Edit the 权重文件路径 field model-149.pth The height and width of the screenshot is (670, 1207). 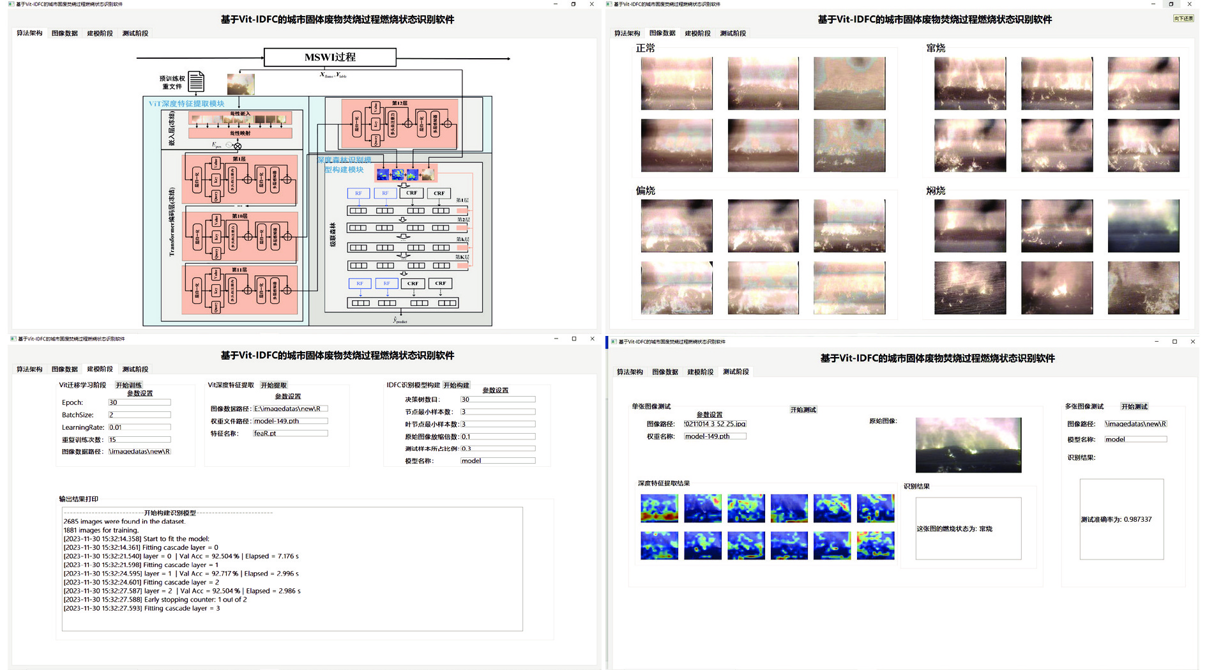[x=291, y=421]
